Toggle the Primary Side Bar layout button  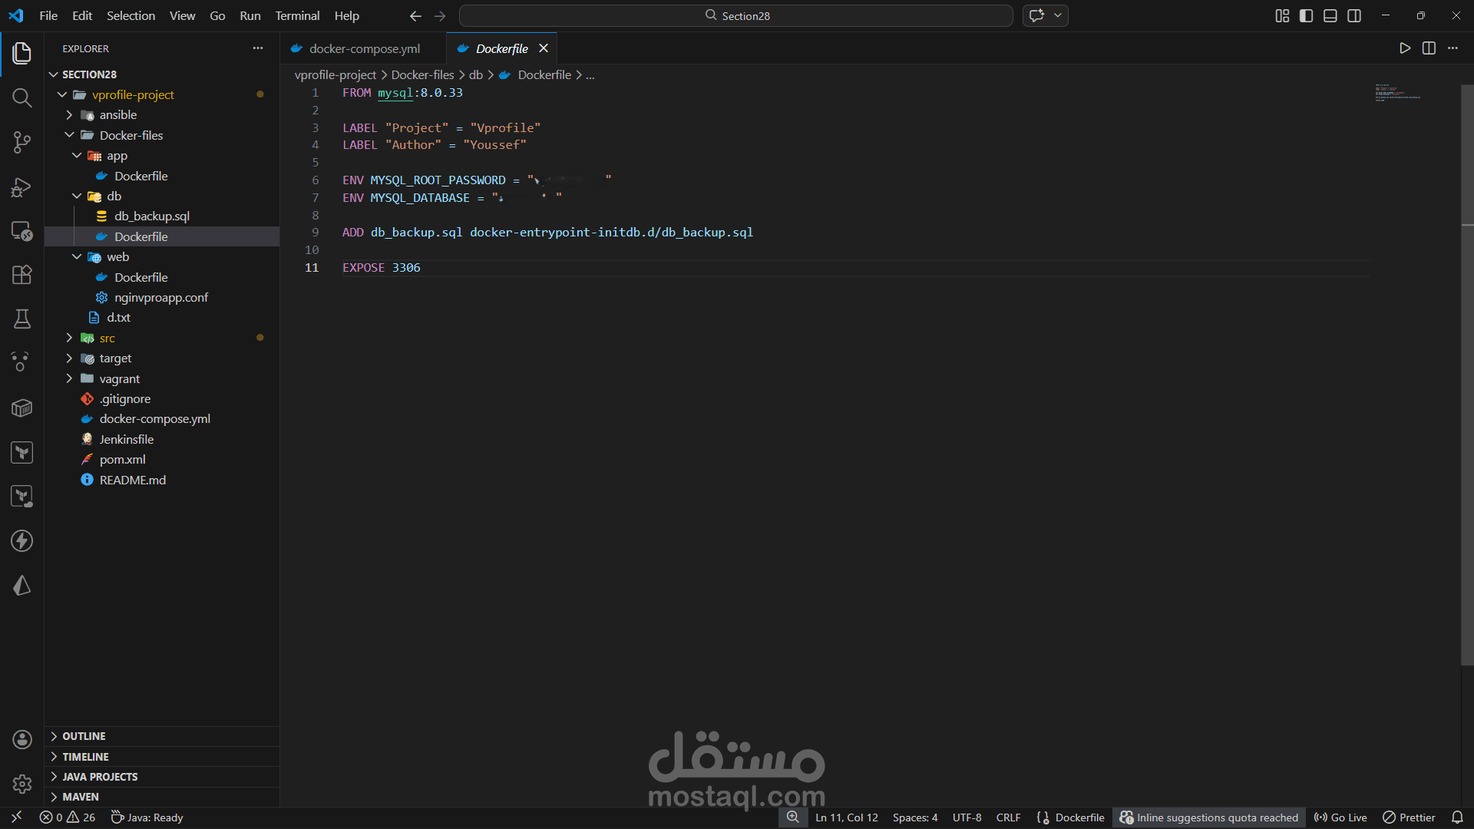click(1306, 16)
